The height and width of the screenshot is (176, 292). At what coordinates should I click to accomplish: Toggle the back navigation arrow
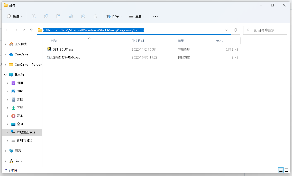pyautogui.click(x=7, y=30)
